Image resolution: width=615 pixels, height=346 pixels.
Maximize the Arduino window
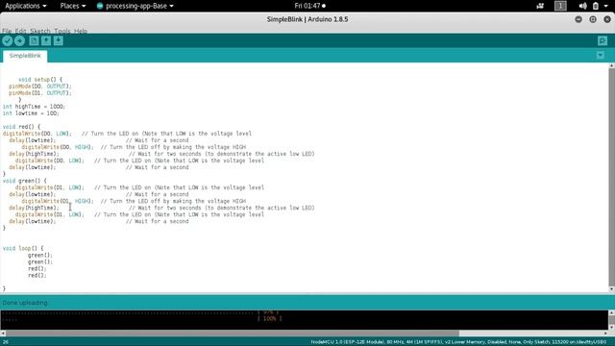click(x=593, y=19)
